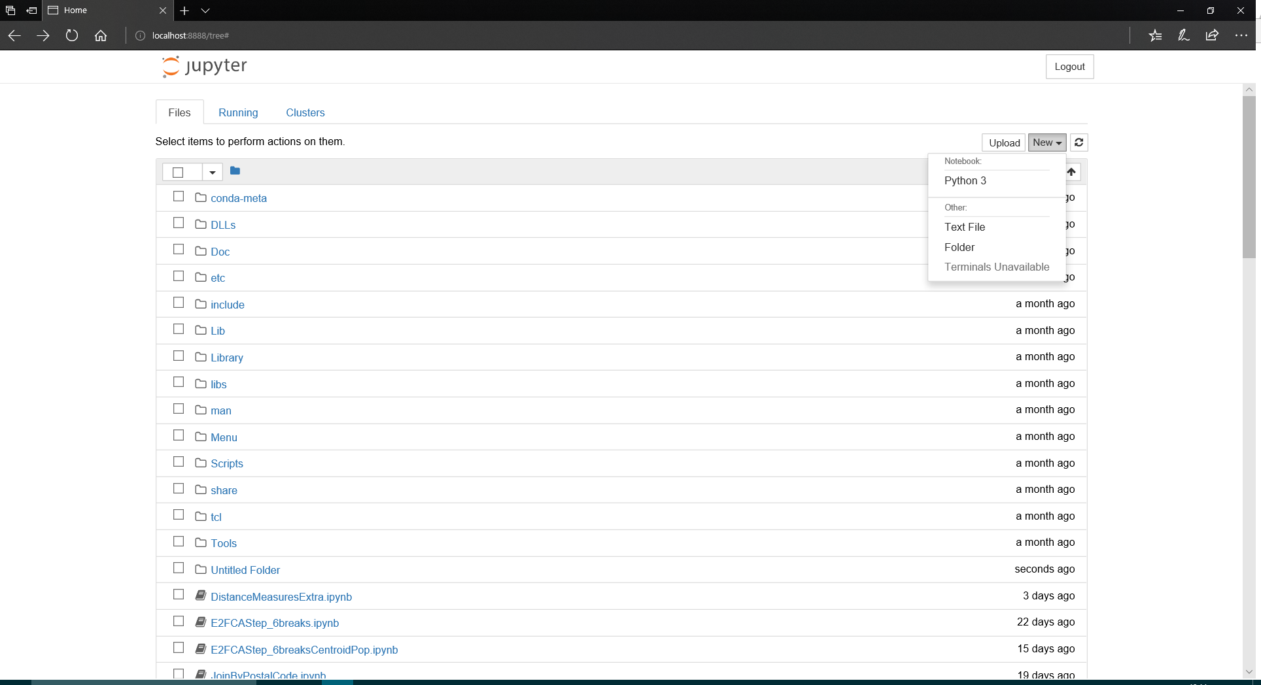
Task: Click the share icon in the browser toolbar
Action: (1212, 35)
